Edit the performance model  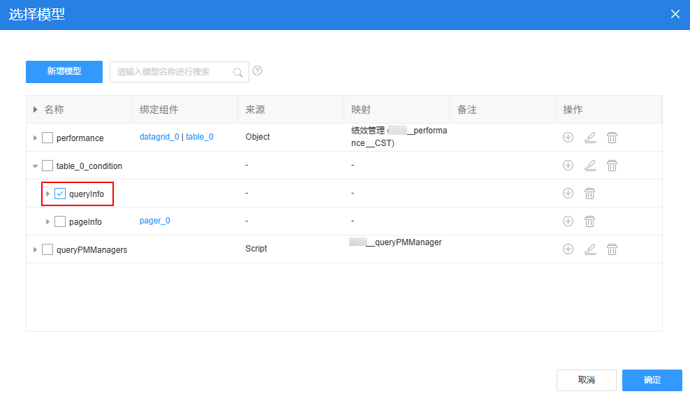[590, 138]
